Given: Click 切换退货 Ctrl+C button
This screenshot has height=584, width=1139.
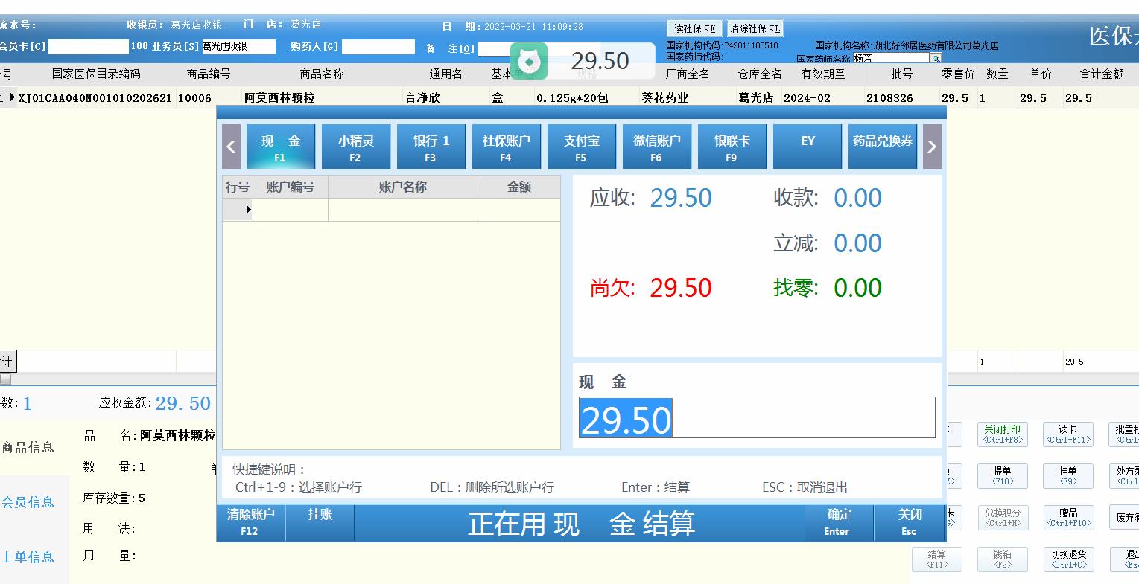Looking at the screenshot, I should coord(1067,559).
